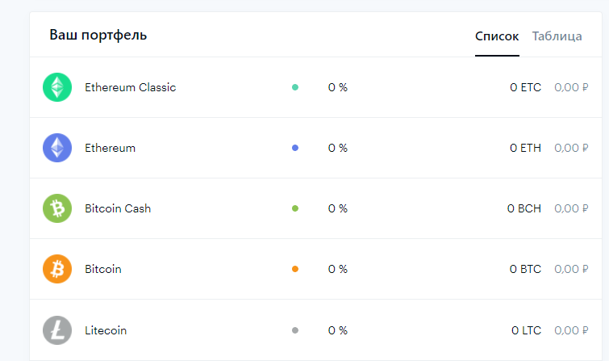The image size is (609, 361).
Task: Click the orange Bitcoin color dot
Action: pyautogui.click(x=295, y=269)
